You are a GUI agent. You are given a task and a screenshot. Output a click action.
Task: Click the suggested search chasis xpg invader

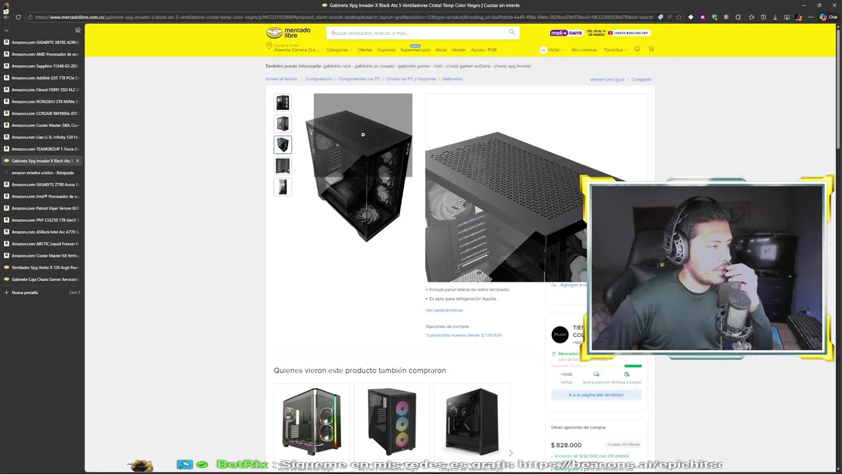click(512, 66)
